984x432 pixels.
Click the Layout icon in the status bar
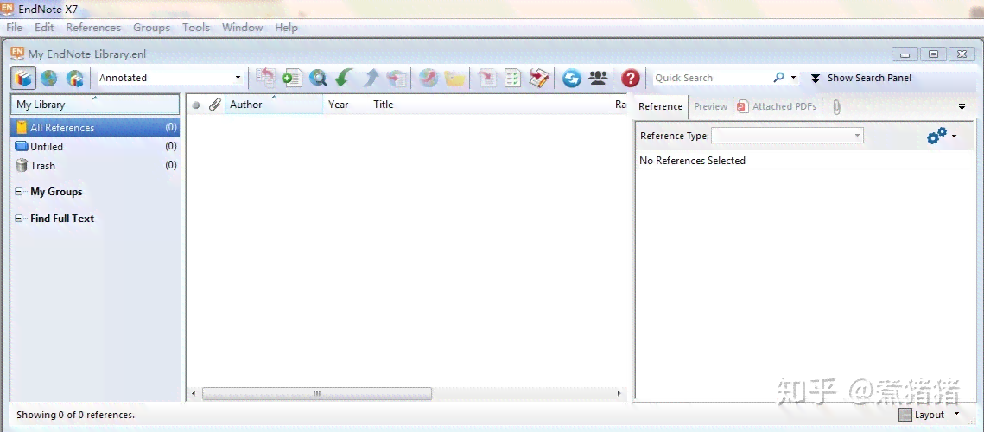905,415
